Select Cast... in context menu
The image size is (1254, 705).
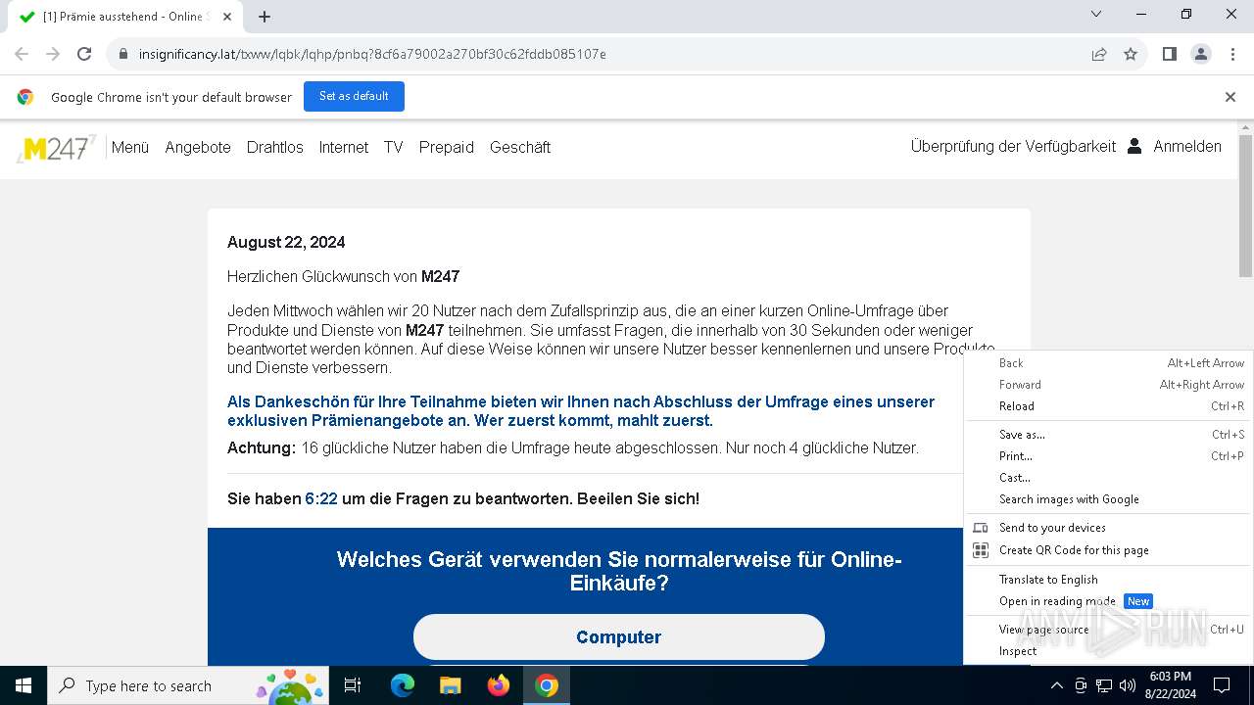point(1108,478)
